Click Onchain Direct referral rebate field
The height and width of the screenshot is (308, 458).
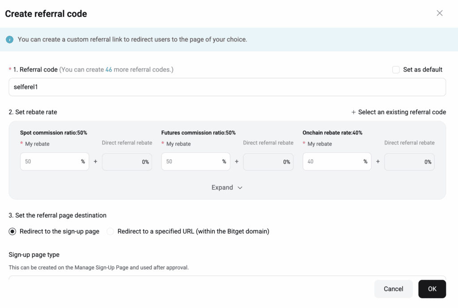click(409, 162)
